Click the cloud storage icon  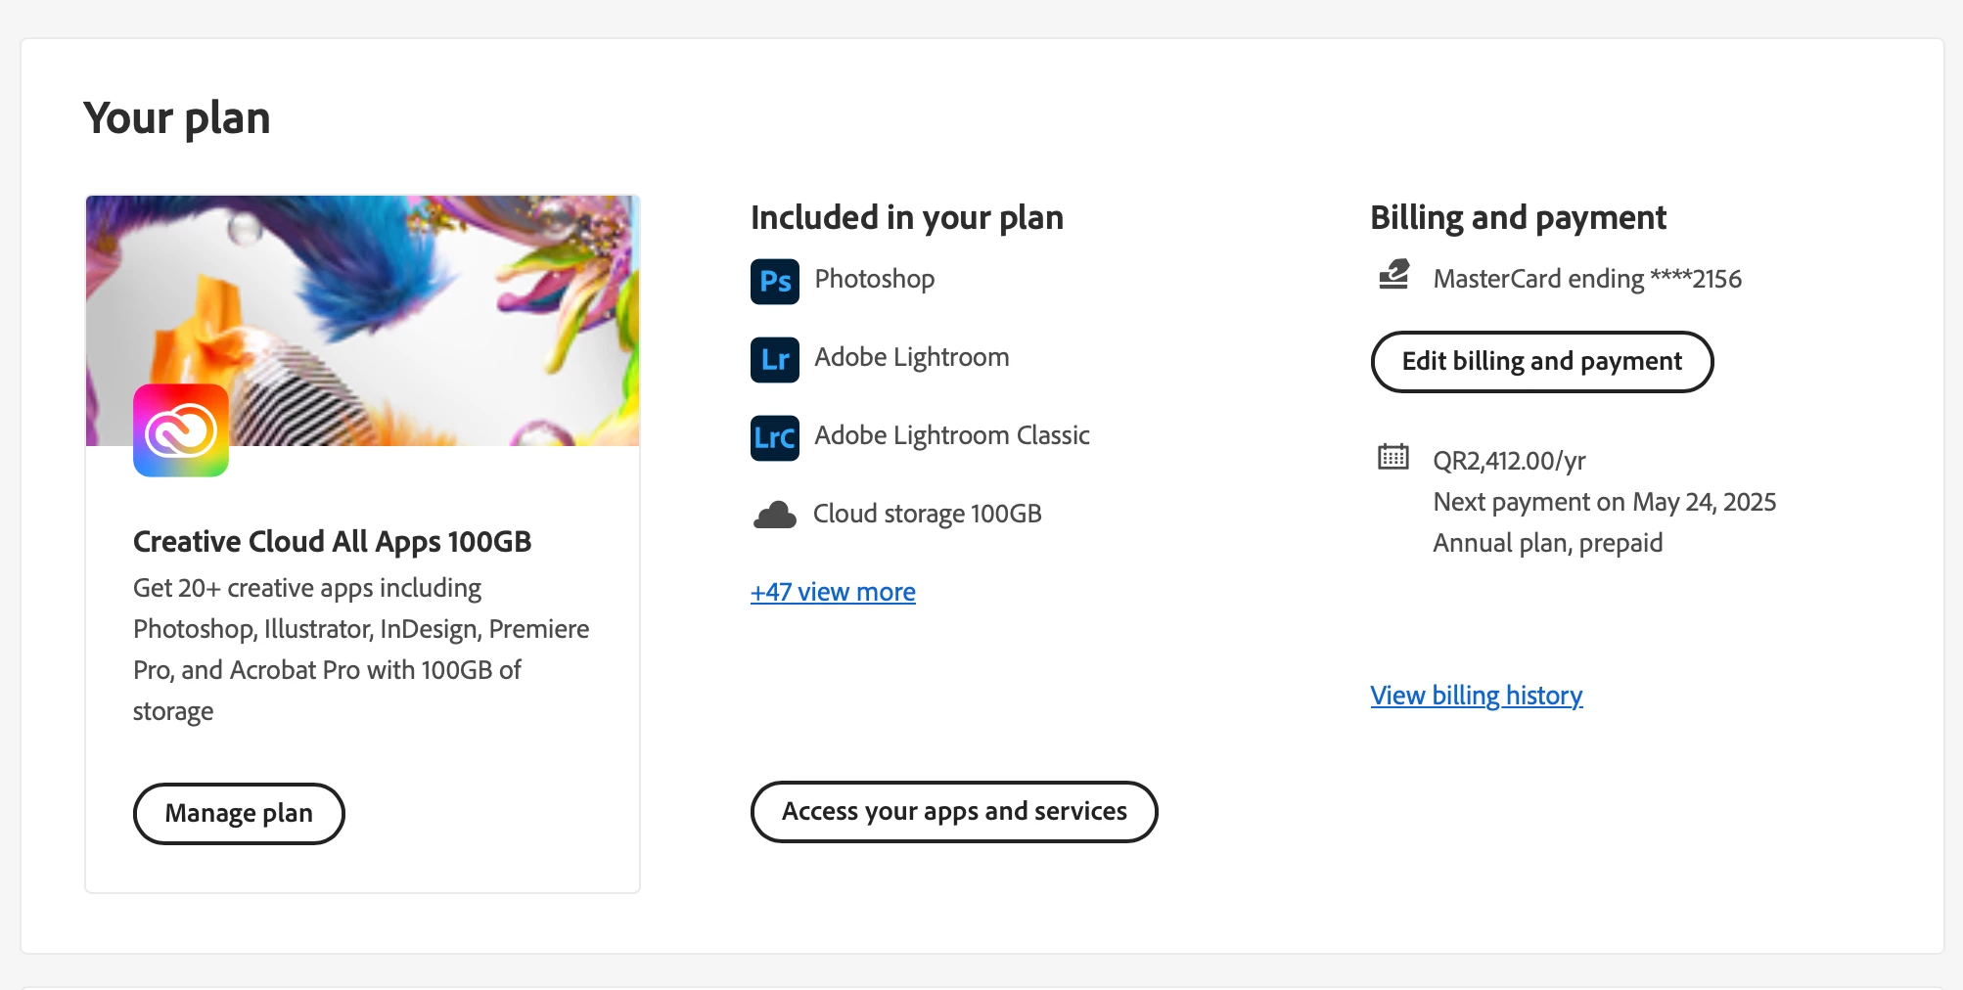click(775, 515)
